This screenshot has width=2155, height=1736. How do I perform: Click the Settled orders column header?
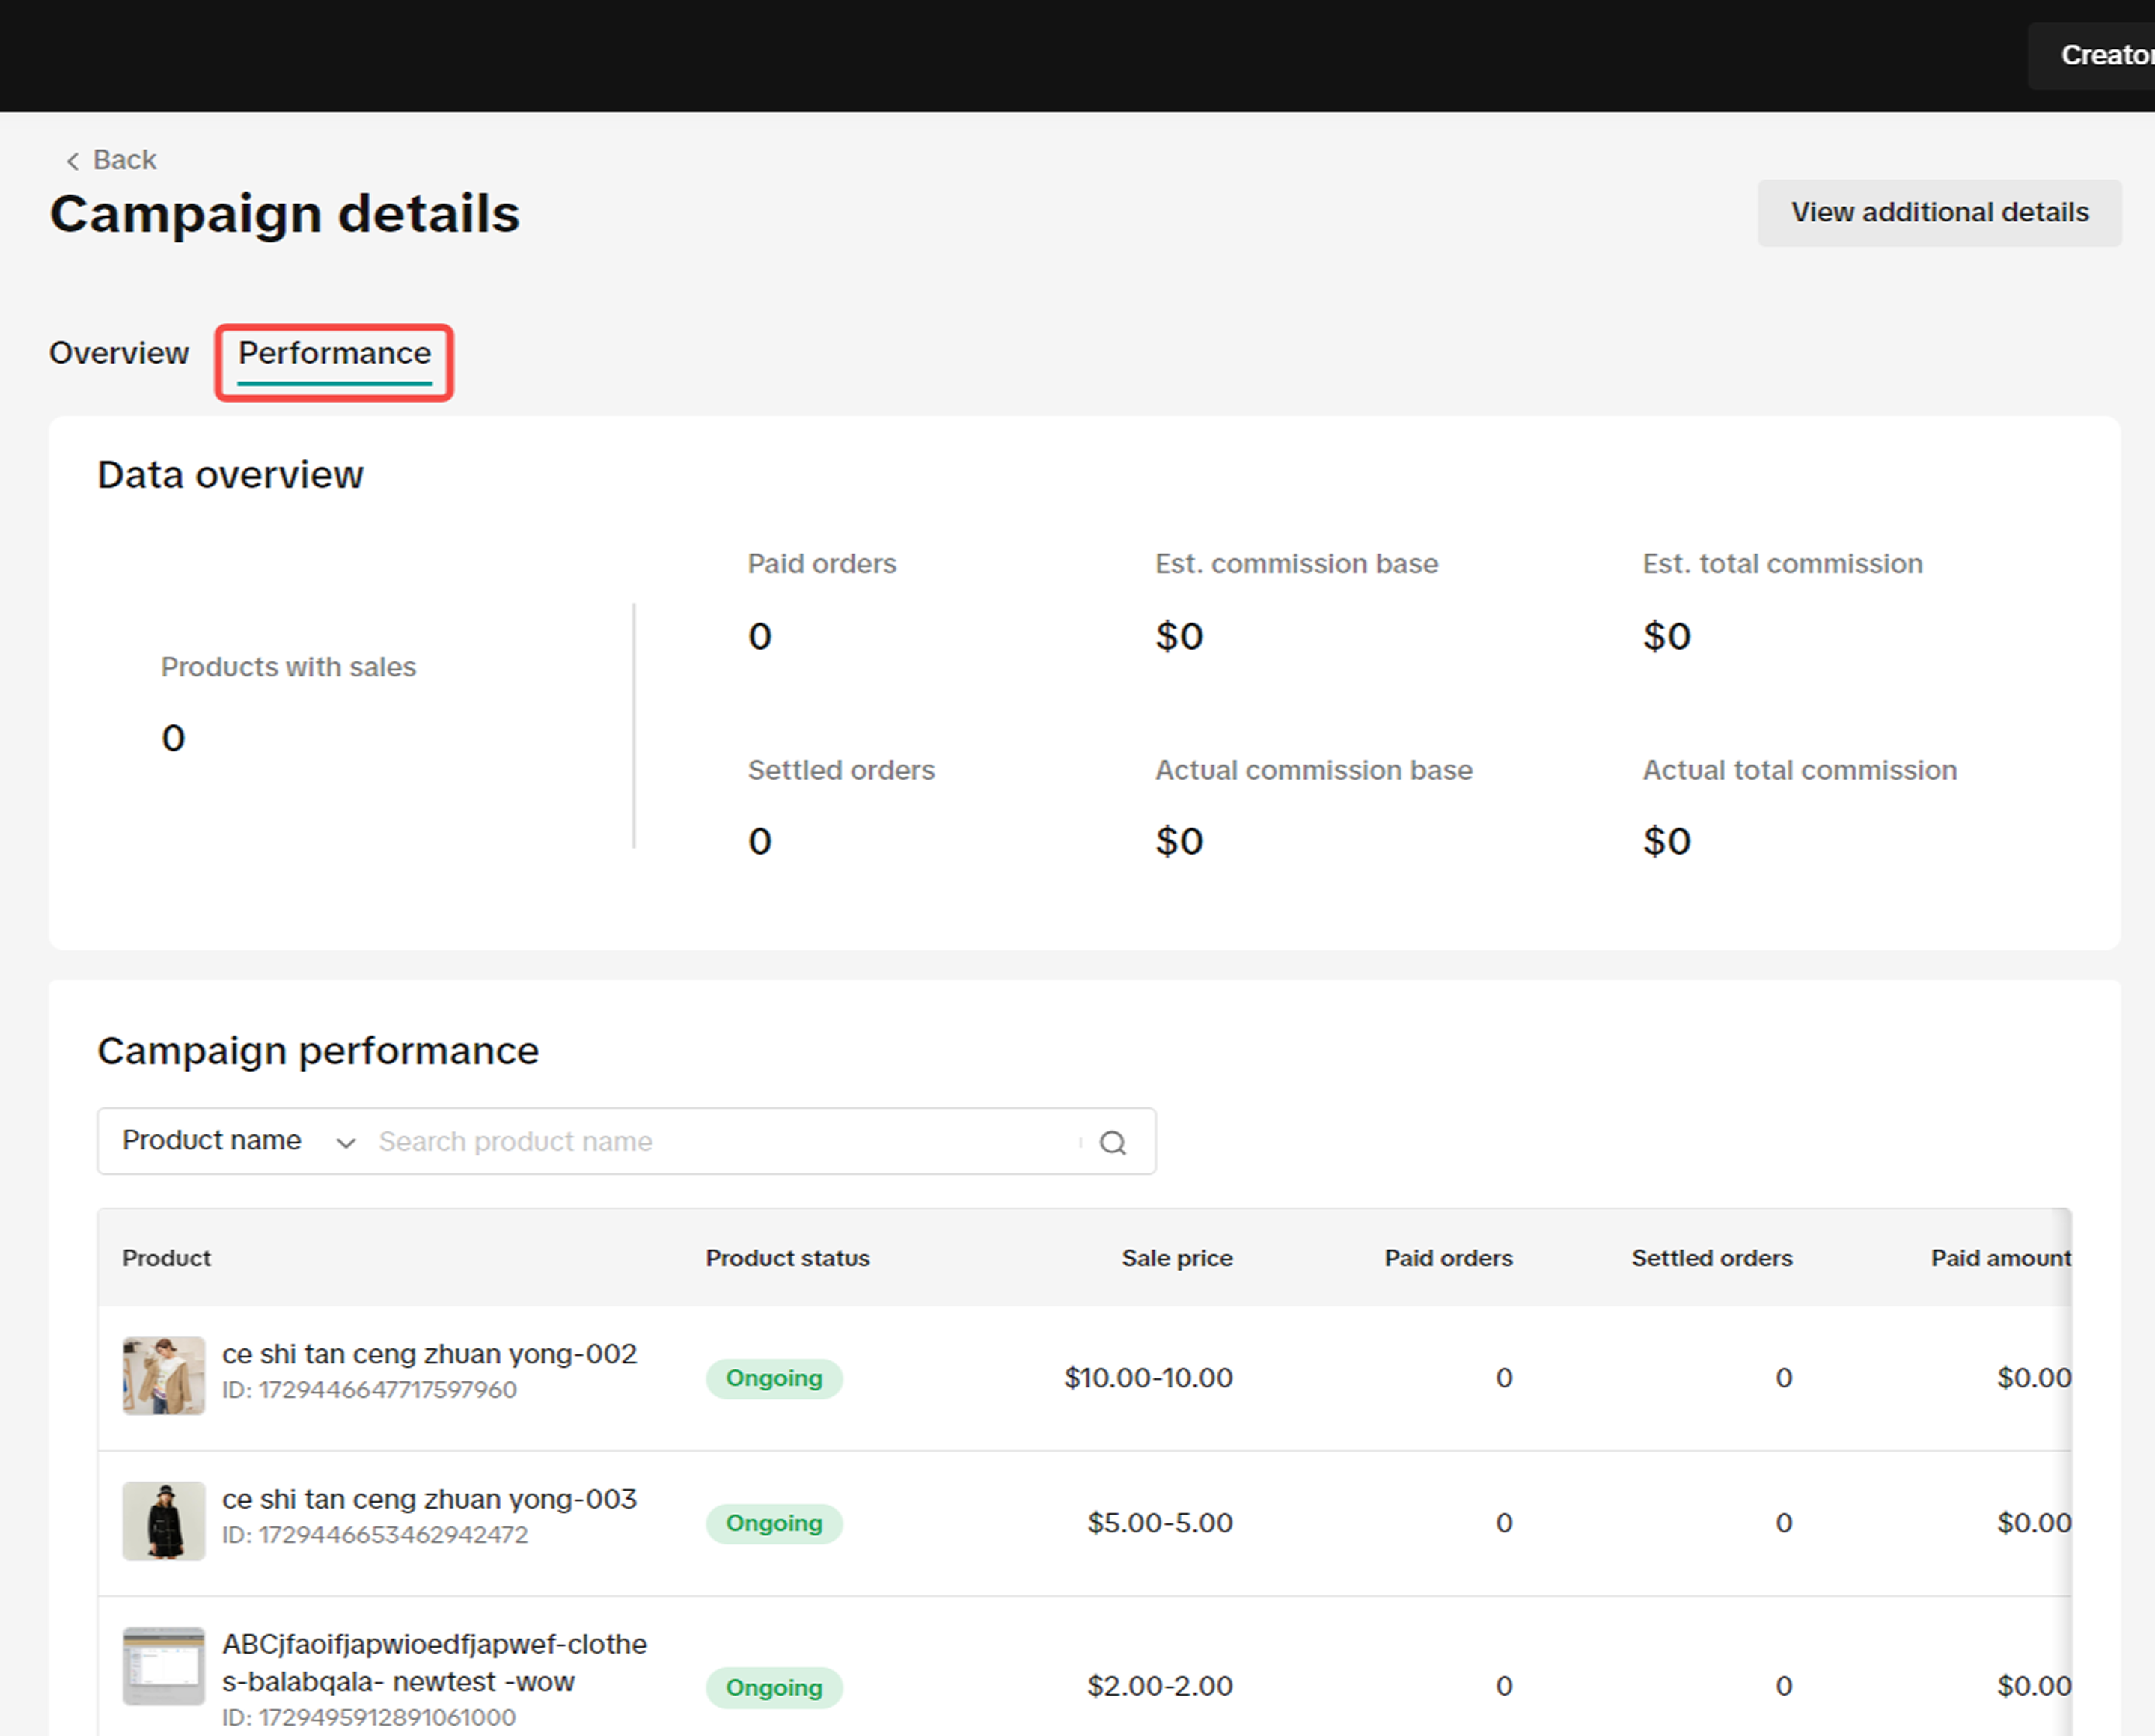[x=1711, y=1258]
